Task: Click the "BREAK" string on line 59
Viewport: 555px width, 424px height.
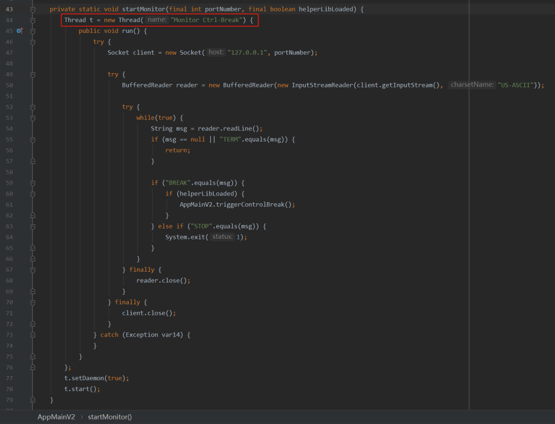Action: click(178, 183)
